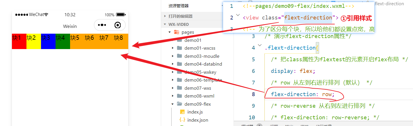This screenshot has height=126, width=413.
Task: Click folder icon of demo01-wxcss
Action: coord(179,48)
